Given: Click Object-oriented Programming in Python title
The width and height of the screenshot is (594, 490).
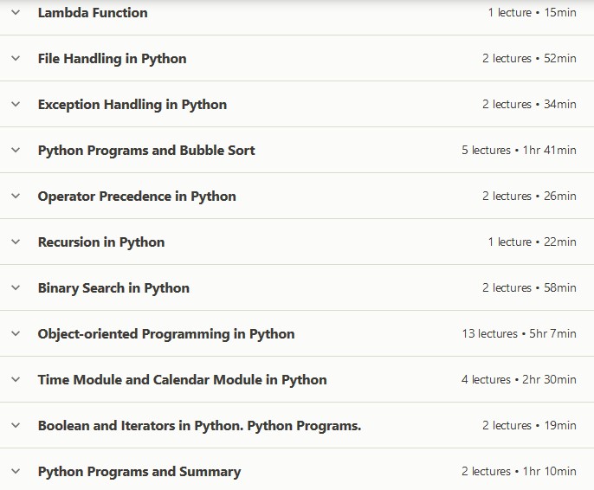Looking at the screenshot, I should tap(166, 334).
